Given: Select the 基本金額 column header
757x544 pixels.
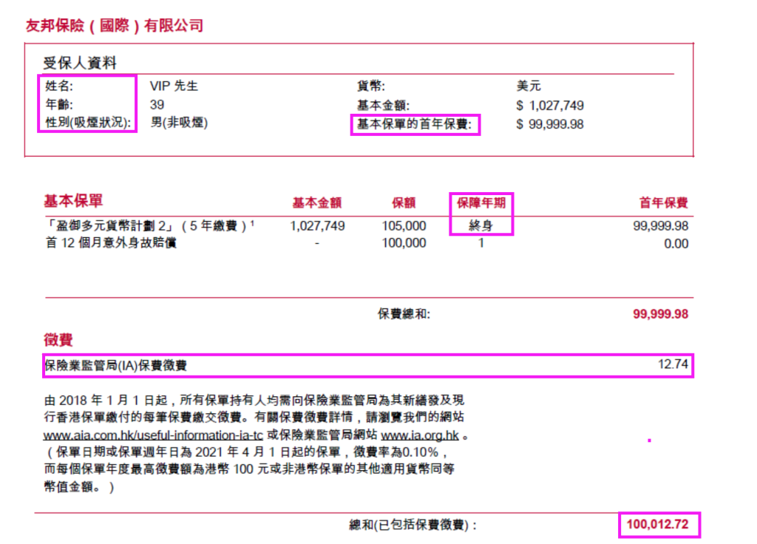Looking at the screenshot, I should coord(316,203).
